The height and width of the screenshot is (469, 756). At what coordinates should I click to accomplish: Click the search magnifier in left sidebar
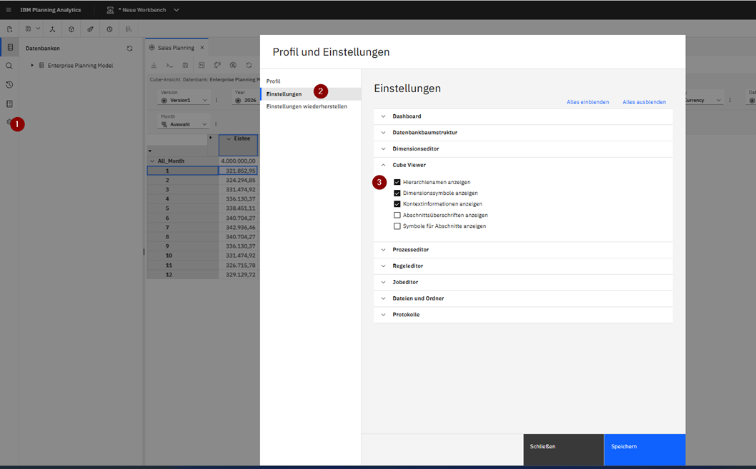click(x=9, y=66)
